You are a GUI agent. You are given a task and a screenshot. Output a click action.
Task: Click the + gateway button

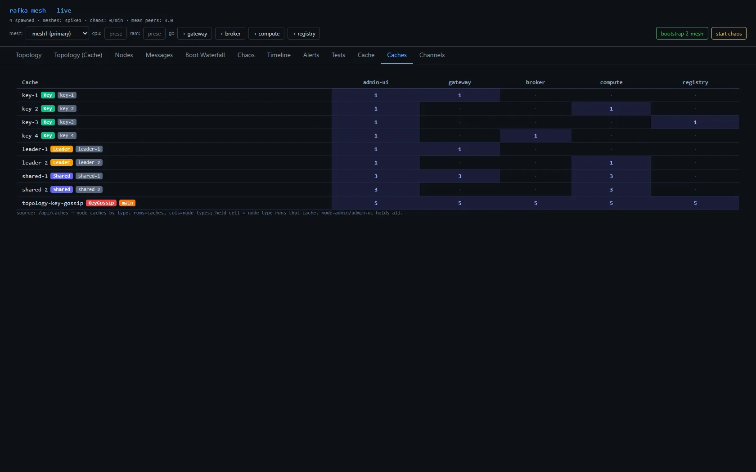[x=194, y=33]
